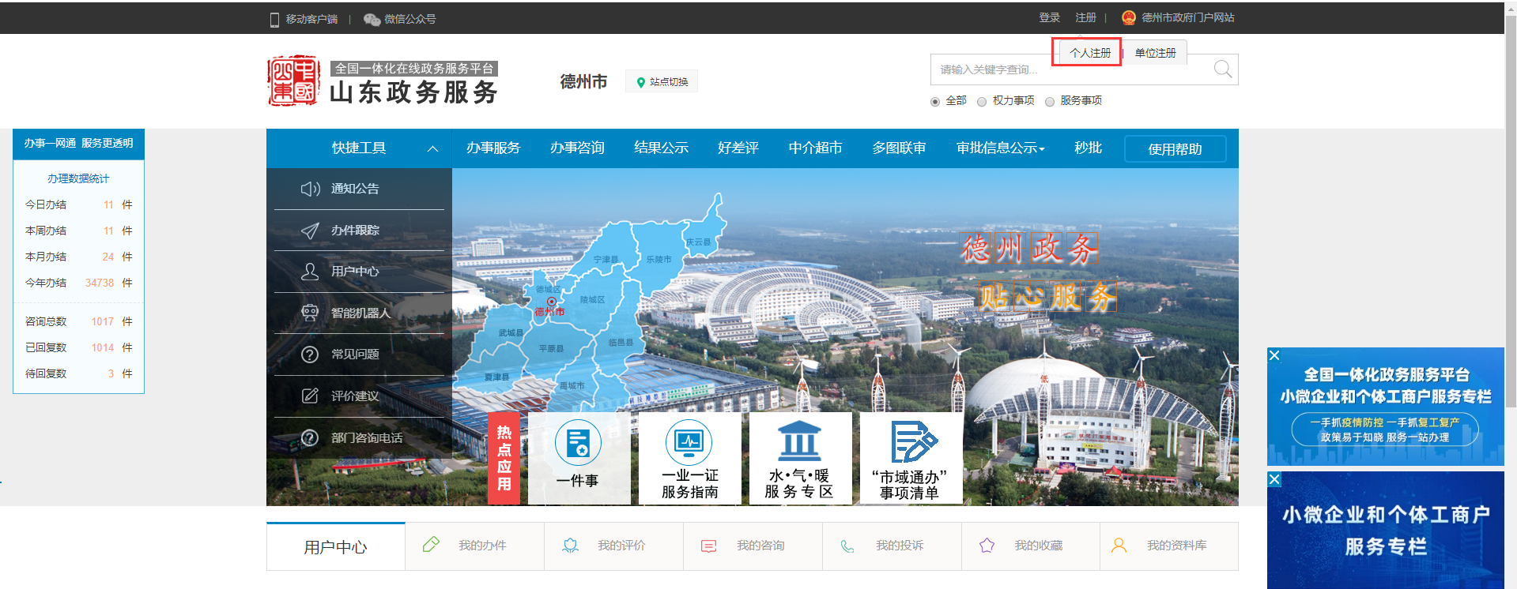Open the 一件事 hot application icon

[x=578, y=443]
